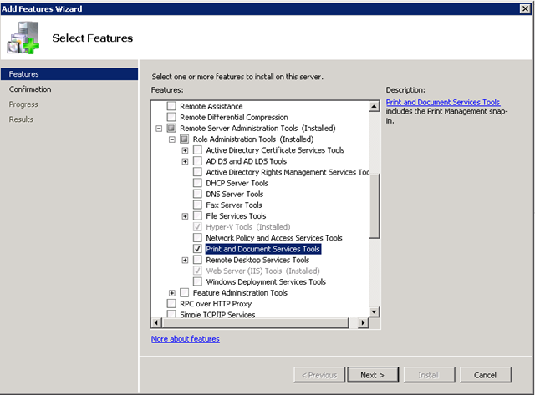Go to the Confirmation step in sidebar
The width and height of the screenshot is (535, 395).
(30, 89)
